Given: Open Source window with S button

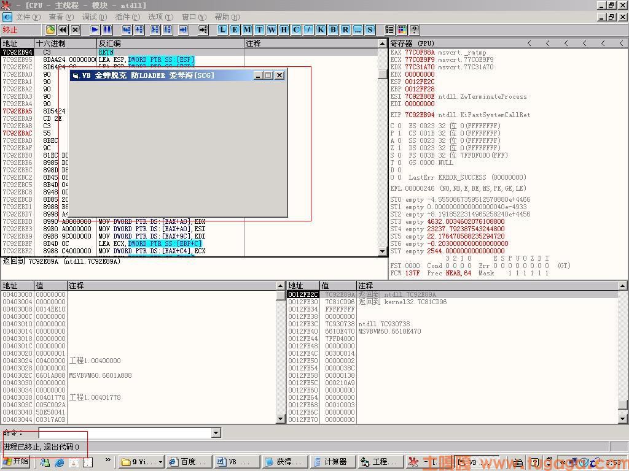Looking at the screenshot, I should 370,29.
